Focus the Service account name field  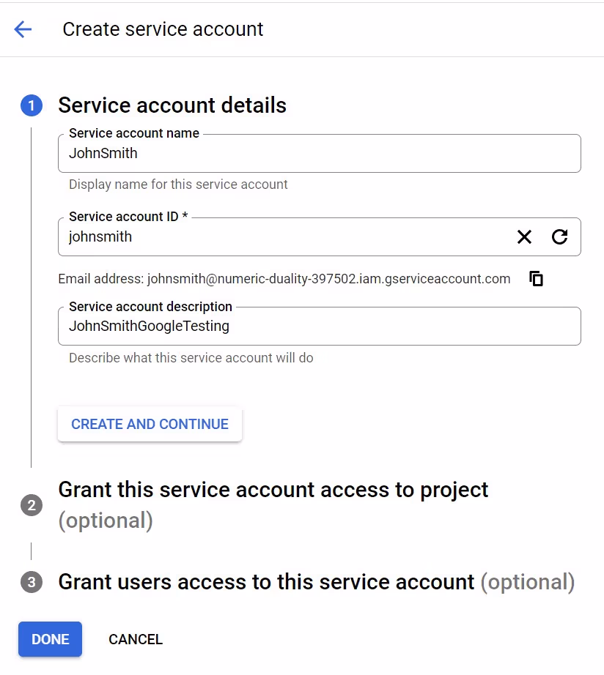(x=319, y=154)
